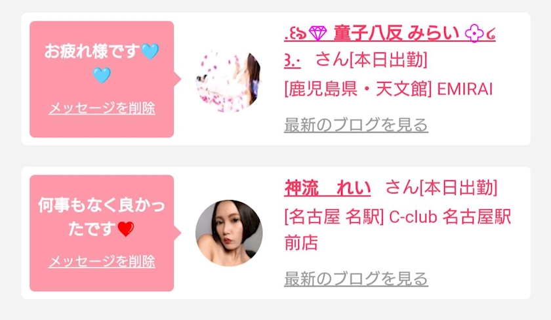The width and height of the screenshot is (551, 320).
Task: Click the red heart after たです
Action: coord(126,229)
